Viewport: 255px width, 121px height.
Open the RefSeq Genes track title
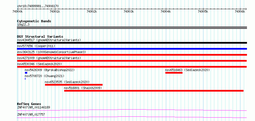pos(29,104)
